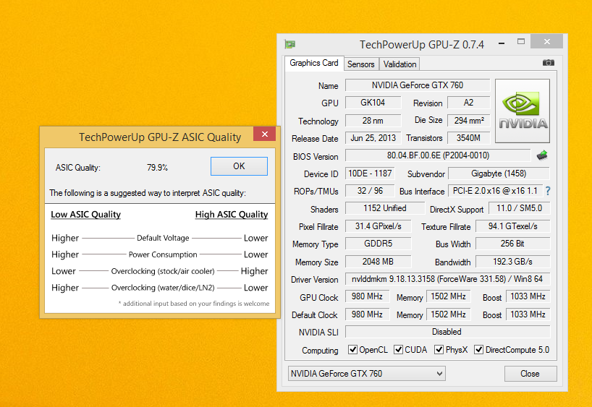Click the Default Clock row Memory field 1502 MHz
Viewport: 592px width, 407px height.
(449, 314)
